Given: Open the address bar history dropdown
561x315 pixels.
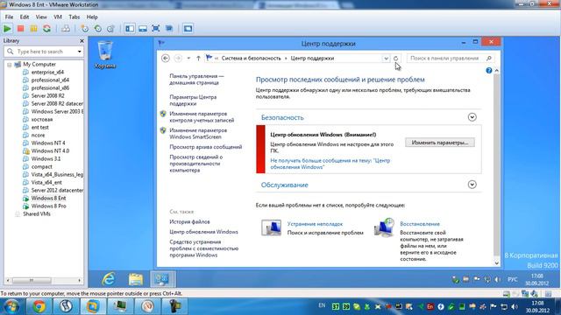Looking at the screenshot, I should 386,59.
